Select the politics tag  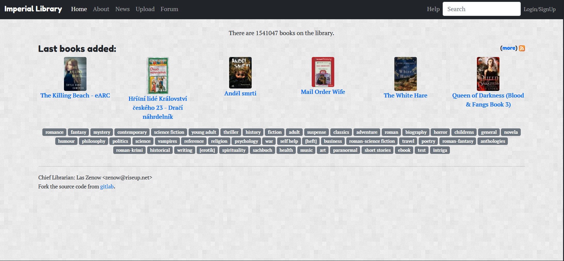(x=120, y=141)
